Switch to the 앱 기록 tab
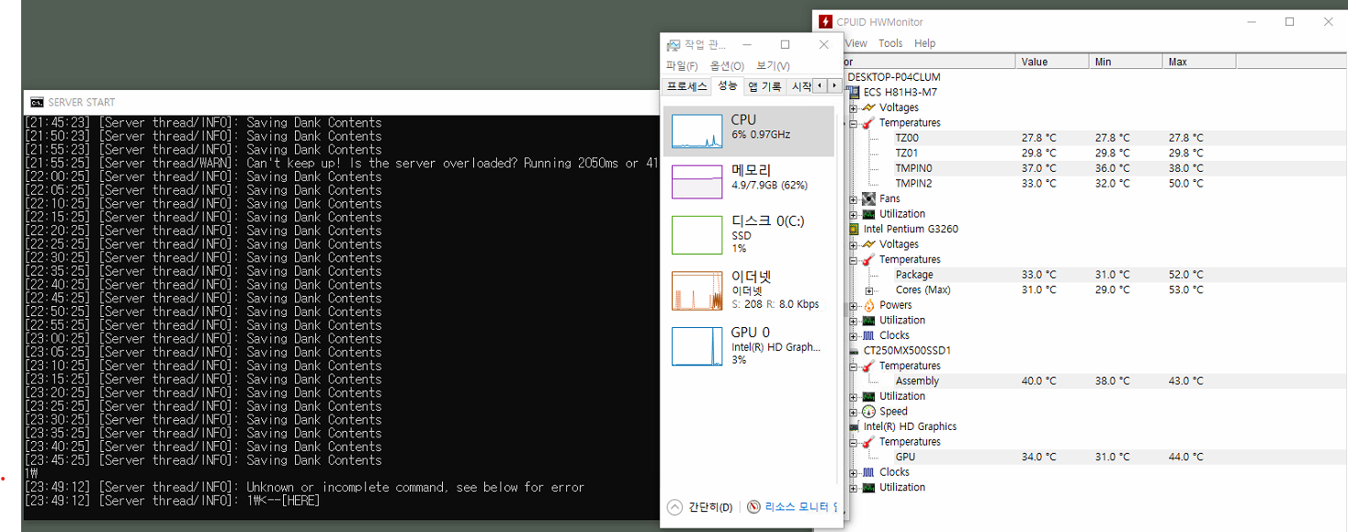The height and width of the screenshot is (532, 1348). (x=765, y=86)
